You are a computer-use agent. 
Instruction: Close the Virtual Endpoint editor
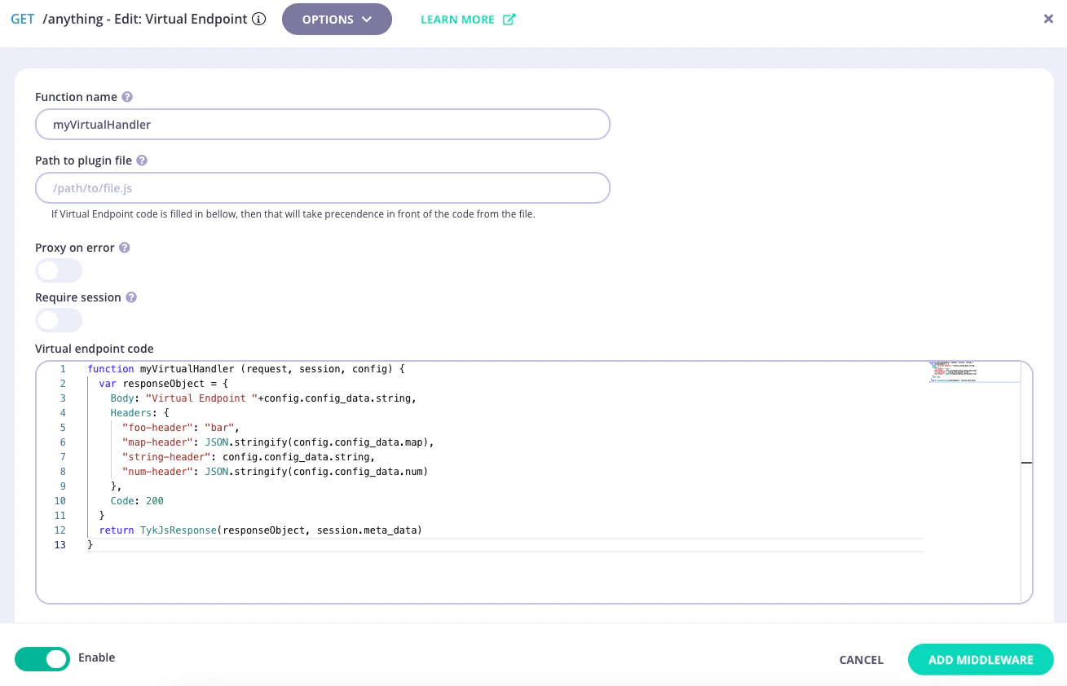(x=1048, y=19)
